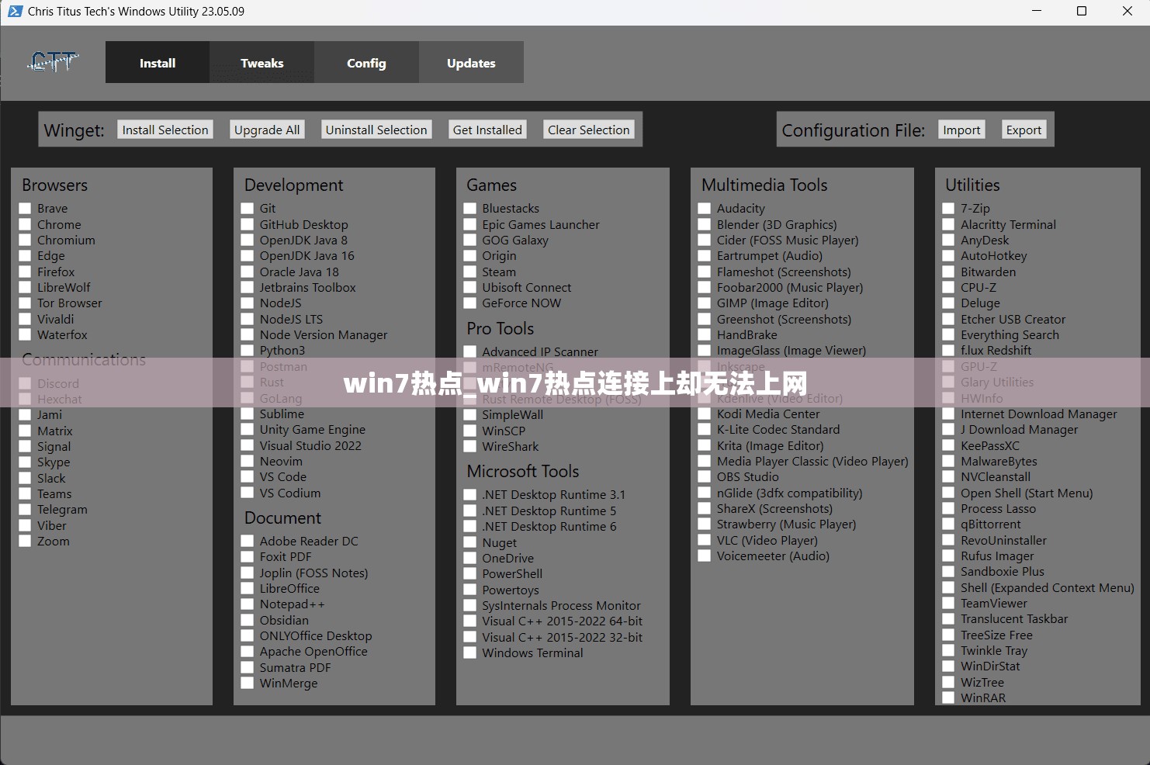The image size is (1150, 765).
Task: Open the Install tab
Action: [x=158, y=63]
